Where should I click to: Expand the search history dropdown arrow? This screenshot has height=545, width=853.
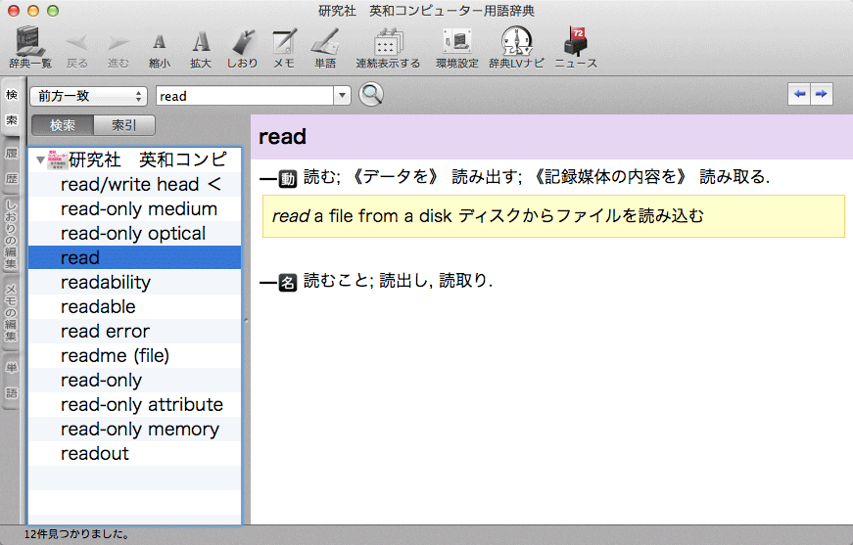(x=342, y=96)
